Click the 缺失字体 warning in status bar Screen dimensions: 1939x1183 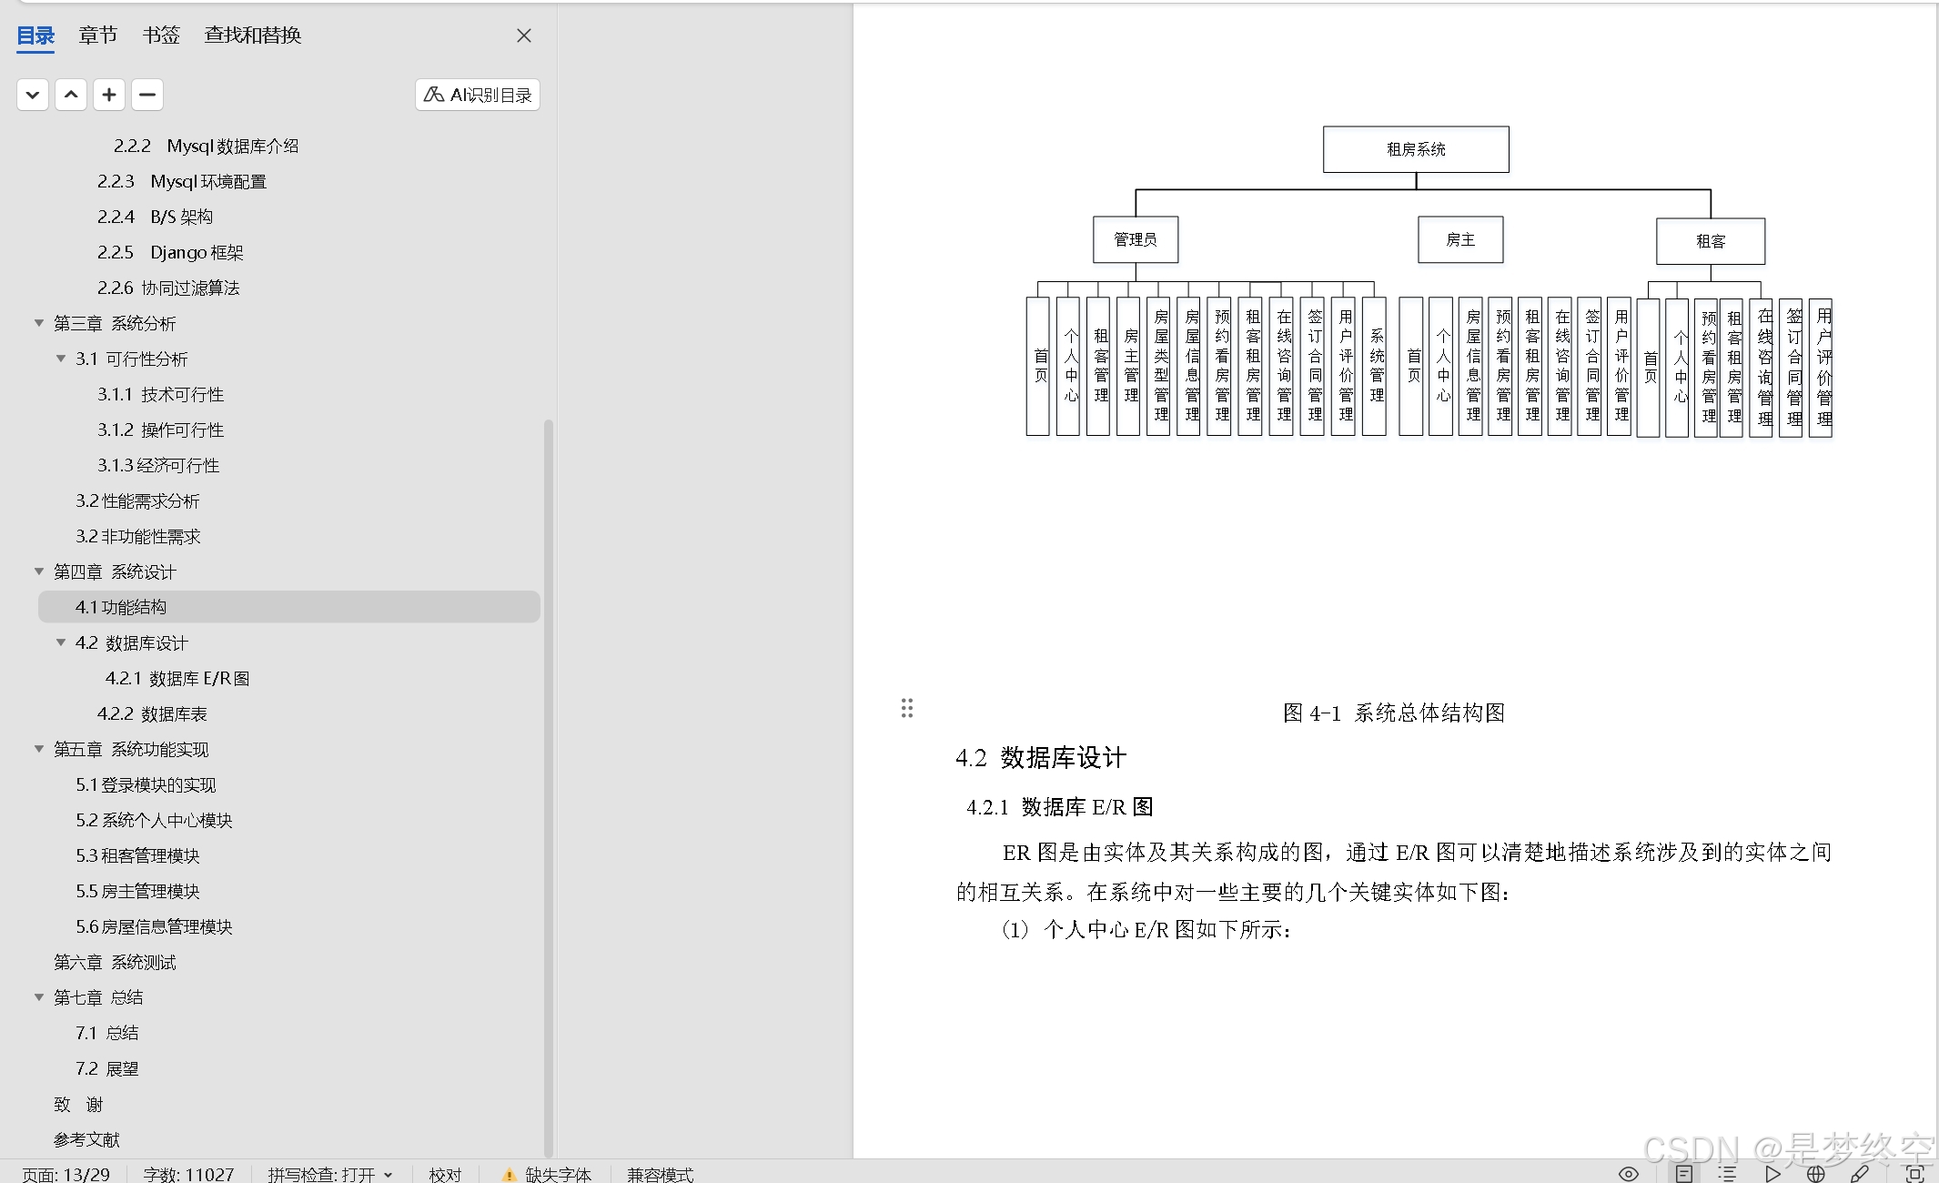tap(547, 1175)
